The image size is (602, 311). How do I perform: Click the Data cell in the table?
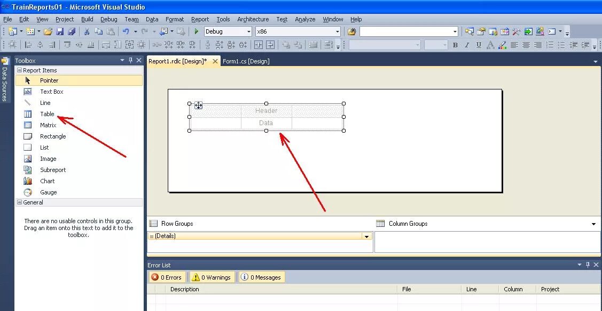pyautogui.click(x=266, y=123)
